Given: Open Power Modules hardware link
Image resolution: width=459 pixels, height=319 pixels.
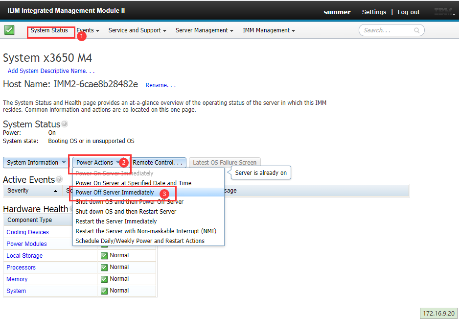Looking at the screenshot, I should pyautogui.click(x=26, y=244).
